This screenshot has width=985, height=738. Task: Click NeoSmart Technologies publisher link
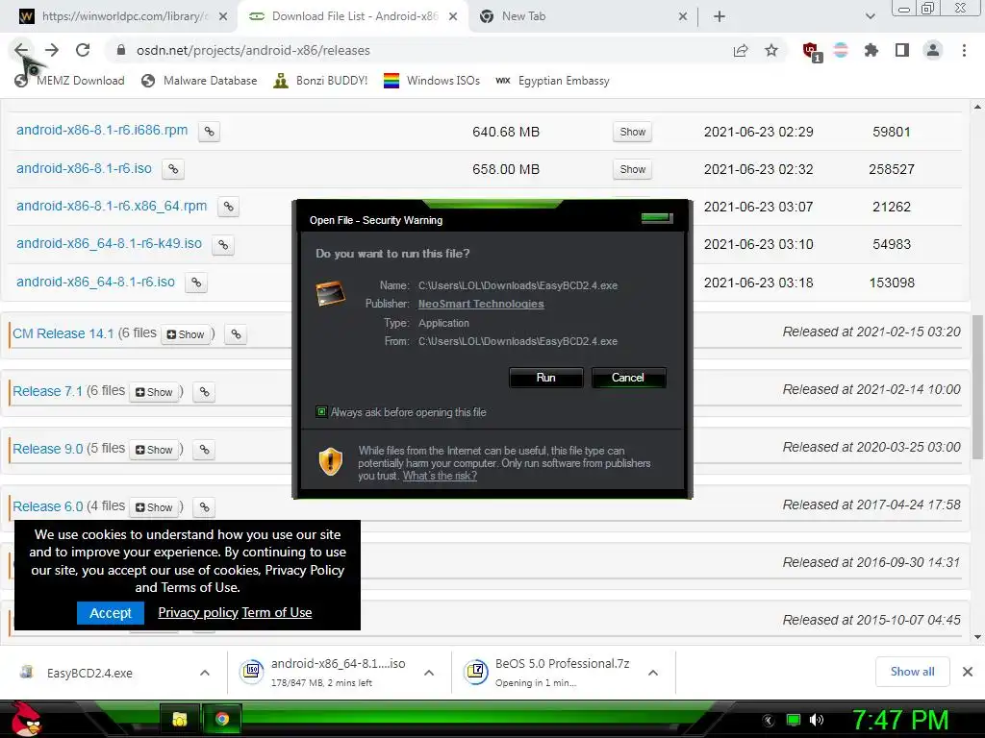pyautogui.click(x=481, y=304)
